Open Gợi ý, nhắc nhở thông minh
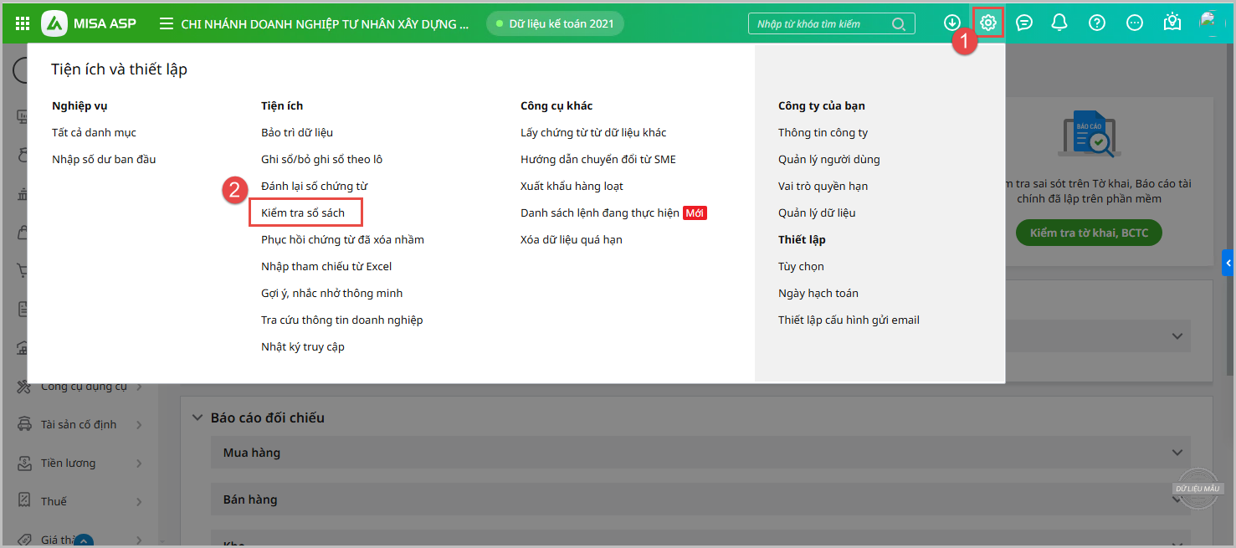The image size is (1236, 548). pos(331,293)
